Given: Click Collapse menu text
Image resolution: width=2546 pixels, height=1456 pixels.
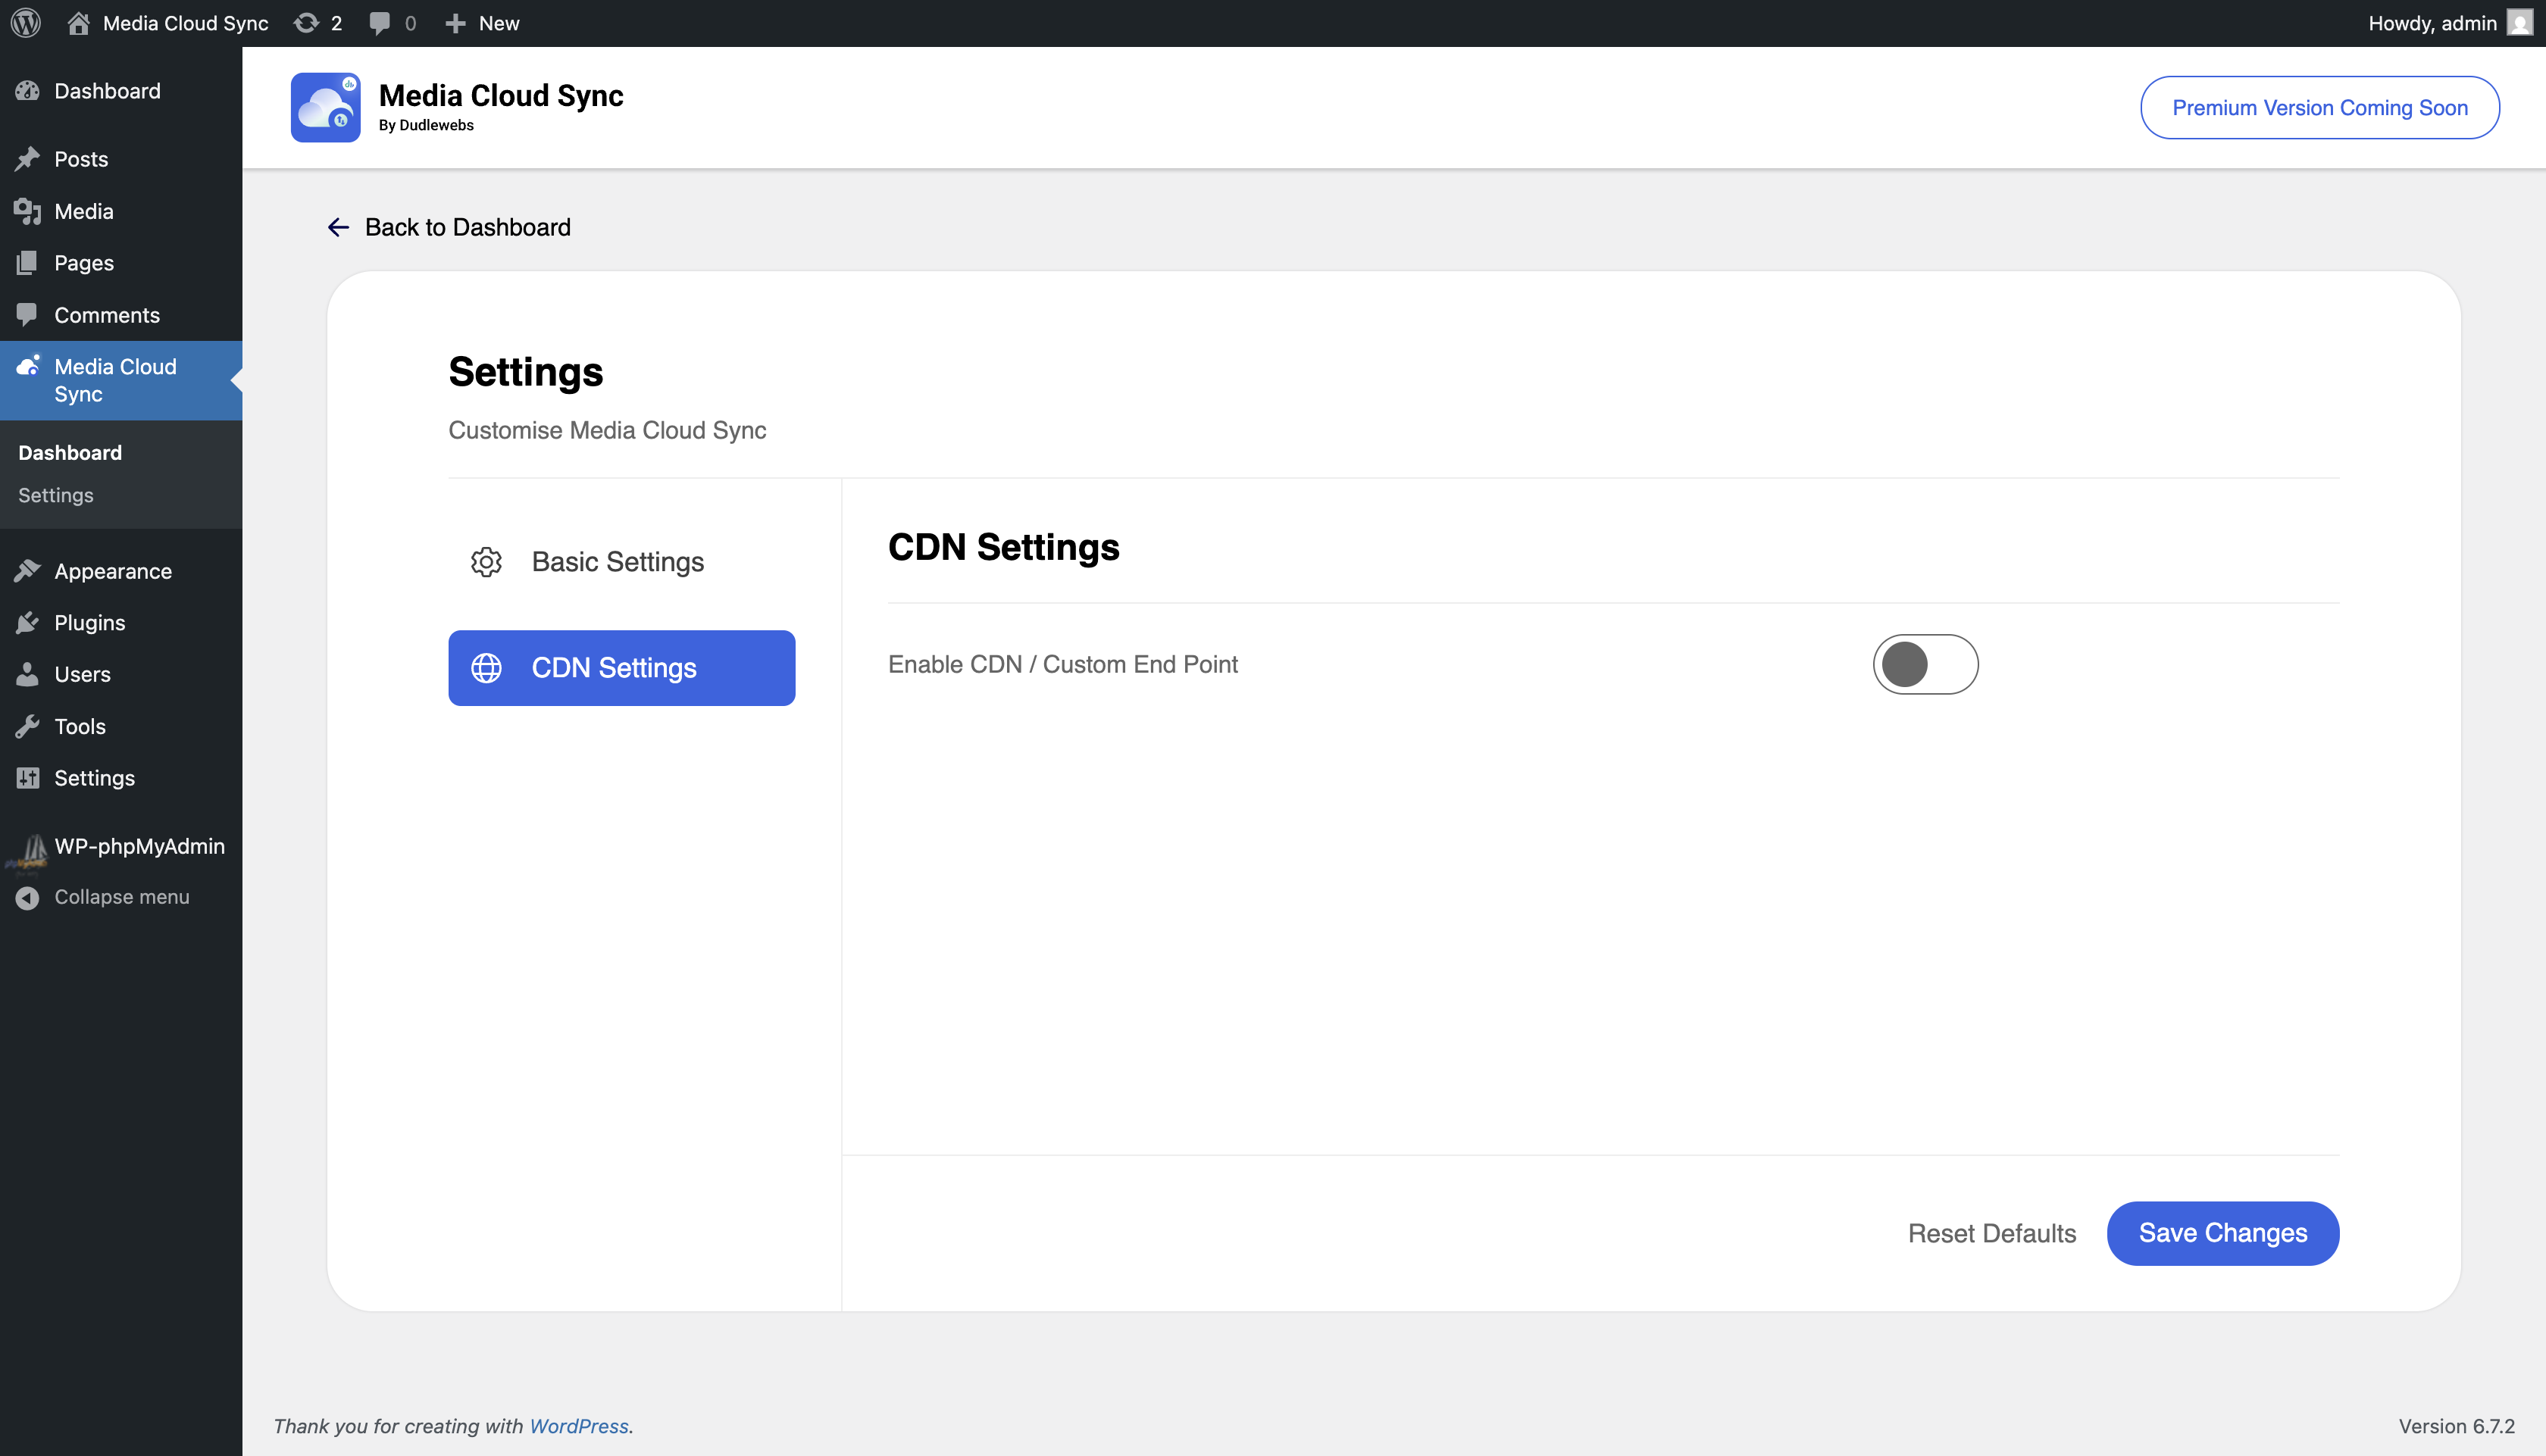Looking at the screenshot, I should [x=122, y=897].
